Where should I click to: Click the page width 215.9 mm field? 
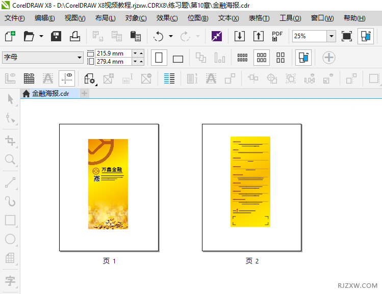[x=113, y=53]
